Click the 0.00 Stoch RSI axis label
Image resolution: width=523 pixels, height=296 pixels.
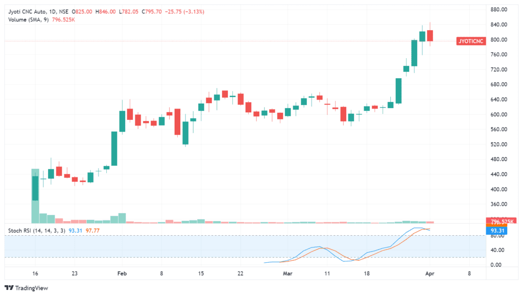tap(495, 265)
